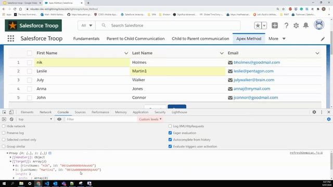Open the user profile avatar
The width and height of the screenshot is (333, 187).
[319, 25]
